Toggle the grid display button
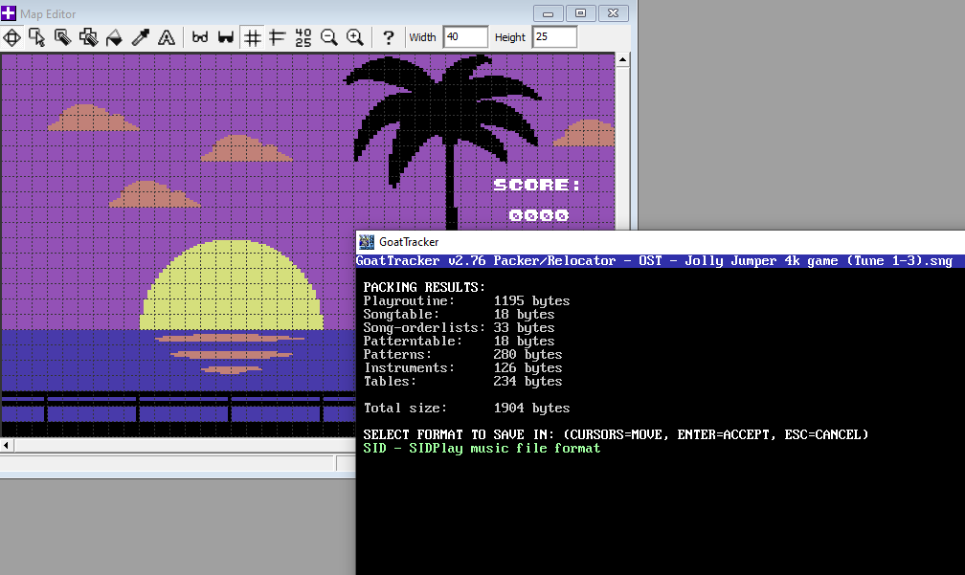965x575 pixels. click(252, 37)
